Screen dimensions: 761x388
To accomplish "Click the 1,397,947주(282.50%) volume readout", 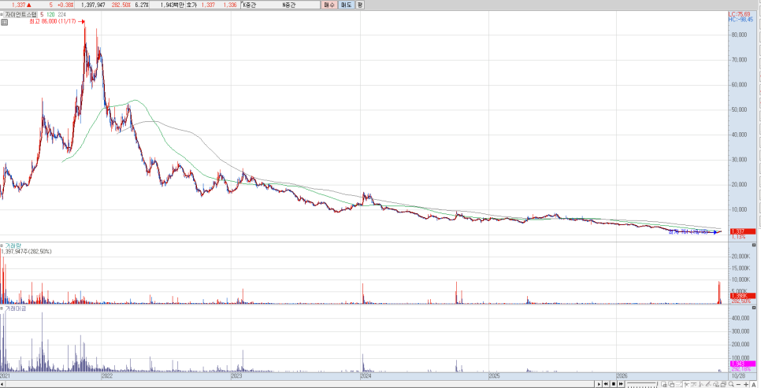I will (27, 252).
